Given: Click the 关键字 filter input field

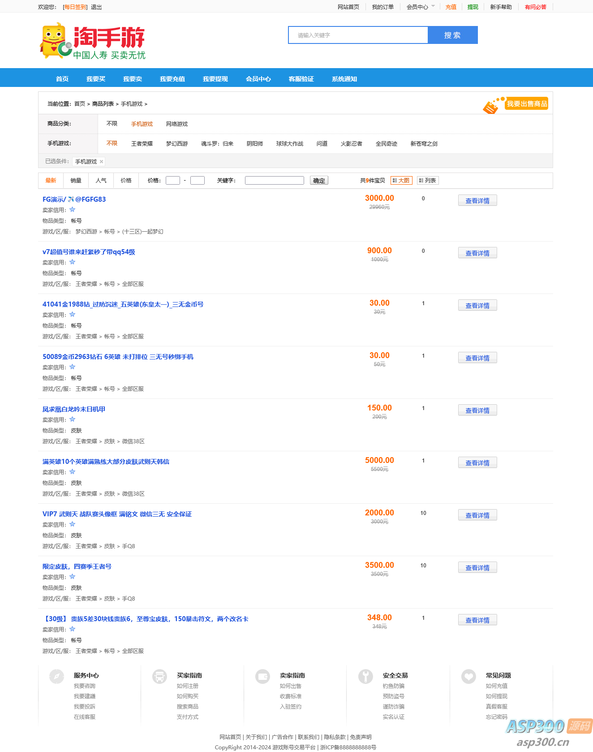Looking at the screenshot, I should click(275, 181).
